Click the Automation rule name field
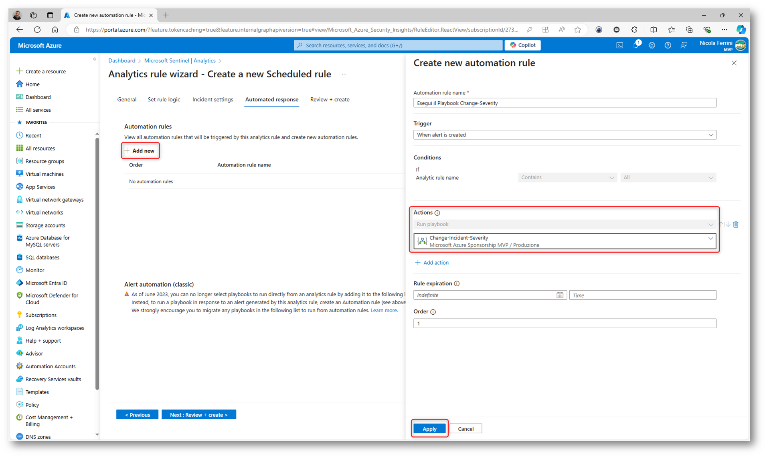Viewport: 767px width, 458px height. (565, 103)
